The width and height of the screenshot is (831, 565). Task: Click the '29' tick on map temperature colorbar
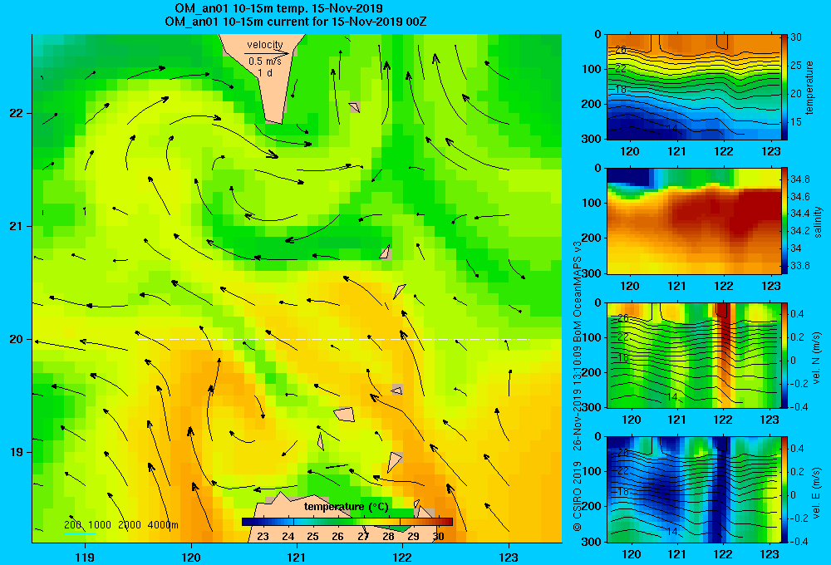tap(413, 536)
